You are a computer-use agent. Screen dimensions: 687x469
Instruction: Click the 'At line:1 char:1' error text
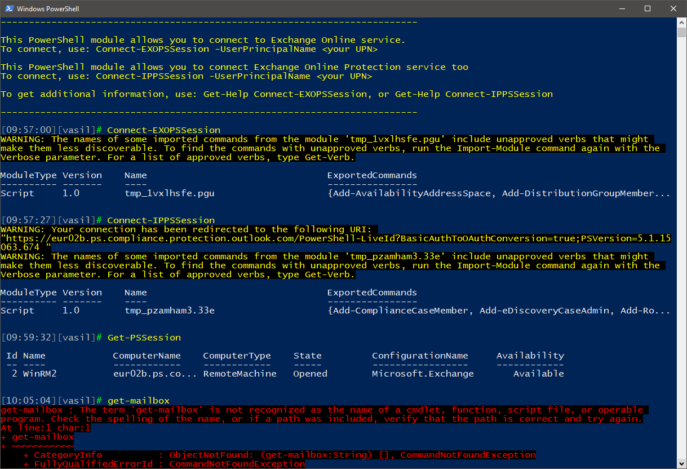click(46, 428)
